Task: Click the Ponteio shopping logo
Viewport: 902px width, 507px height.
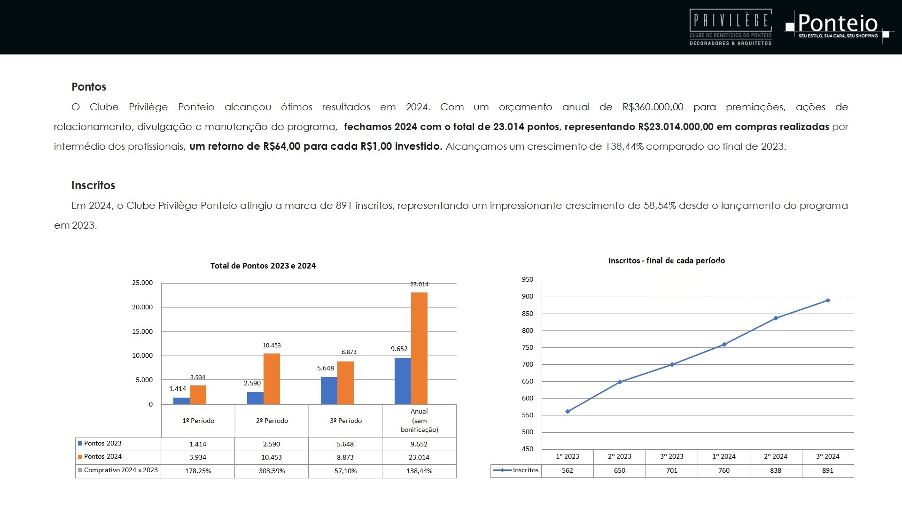Action: pos(838,26)
